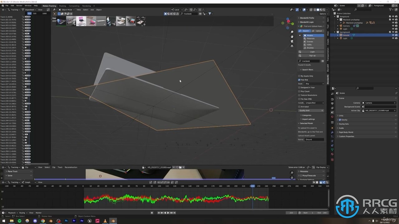Viewport: 399px width, 224px height.
Task: Click the BlenderKit Login button
Action: click(x=312, y=52)
